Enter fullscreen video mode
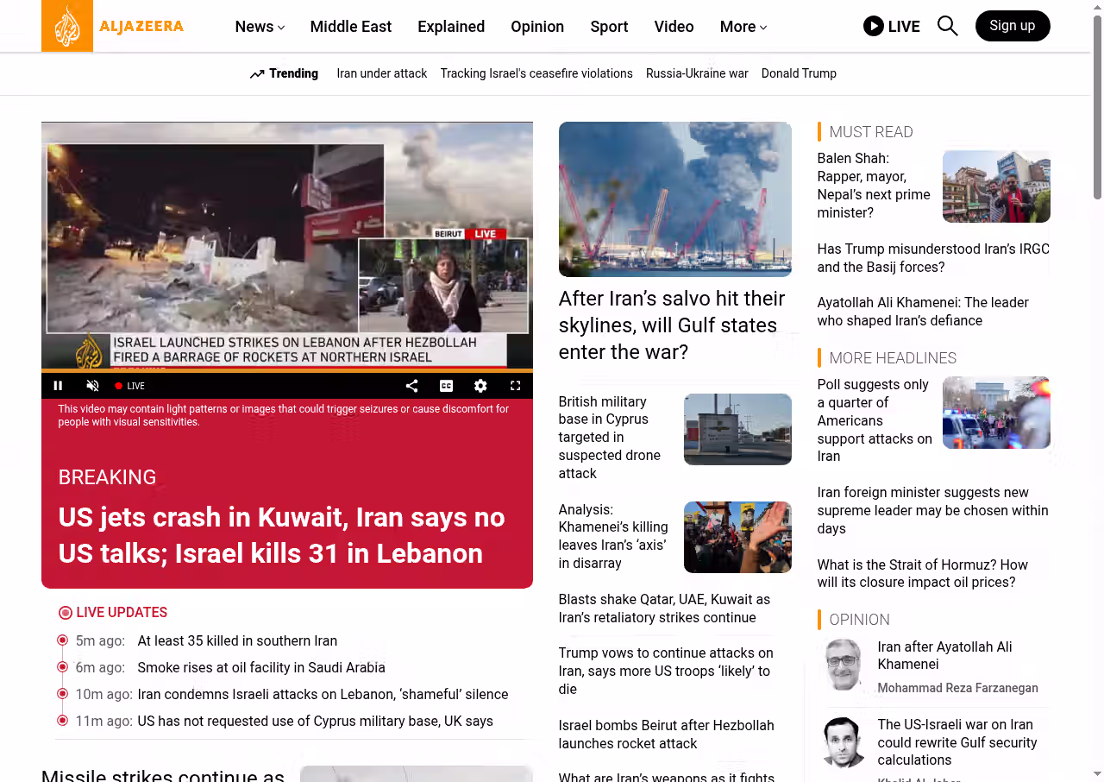 (x=515, y=386)
